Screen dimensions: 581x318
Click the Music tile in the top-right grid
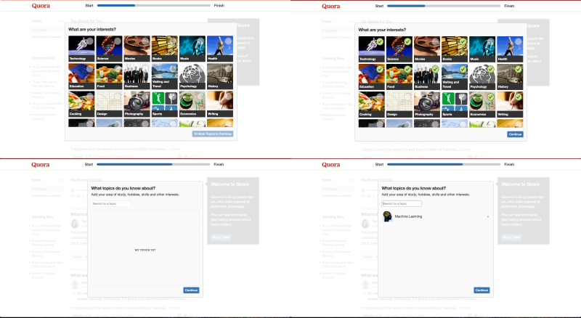pos(482,49)
